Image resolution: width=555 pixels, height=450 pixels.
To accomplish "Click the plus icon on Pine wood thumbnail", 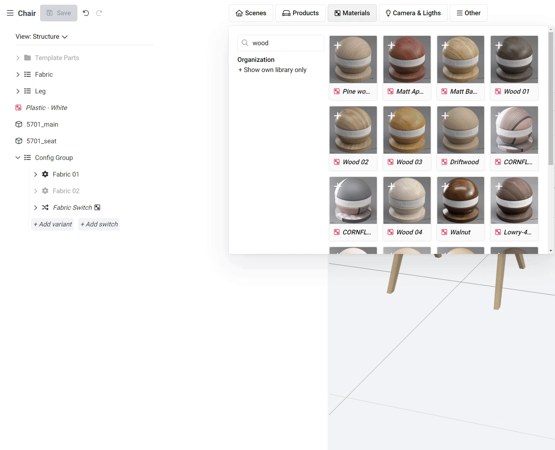I will click(x=337, y=45).
